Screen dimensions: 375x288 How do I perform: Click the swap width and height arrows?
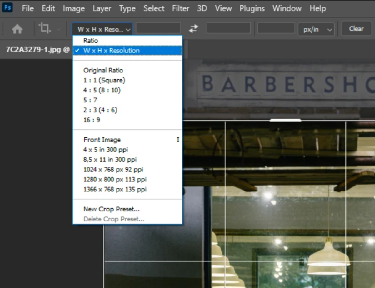[193, 28]
